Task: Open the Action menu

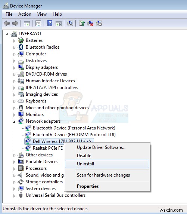Action: coord(25,14)
